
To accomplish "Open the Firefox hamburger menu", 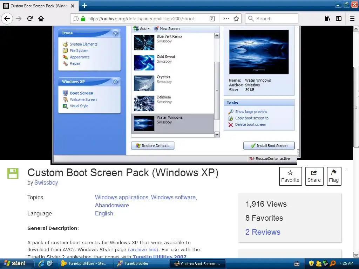I will pyautogui.click(x=352, y=19).
